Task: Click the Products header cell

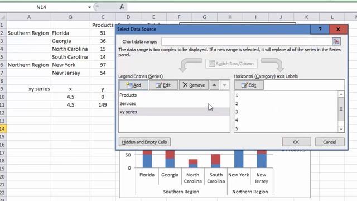Action: tap(103, 25)
